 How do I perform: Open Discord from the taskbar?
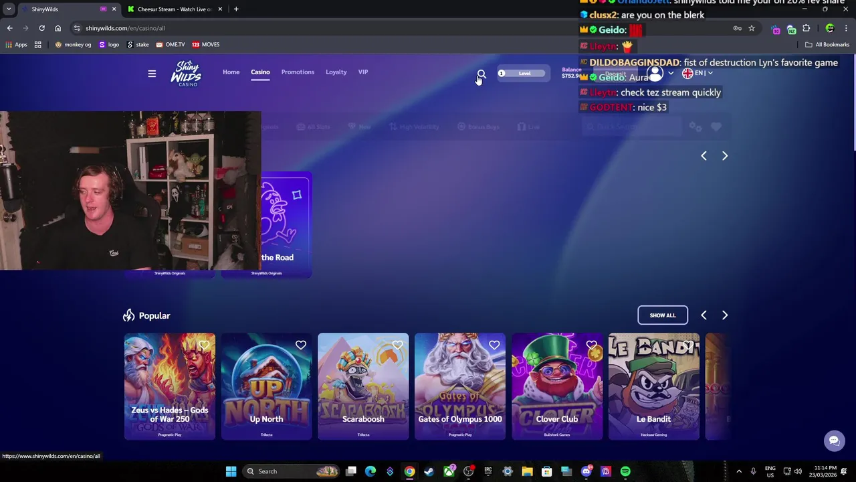point(586,471)
